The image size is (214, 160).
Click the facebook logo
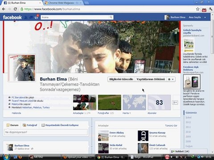[12, 17]
